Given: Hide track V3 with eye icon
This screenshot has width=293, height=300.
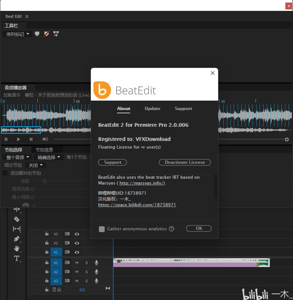Looking at the screenshot, I should (77, 234).
